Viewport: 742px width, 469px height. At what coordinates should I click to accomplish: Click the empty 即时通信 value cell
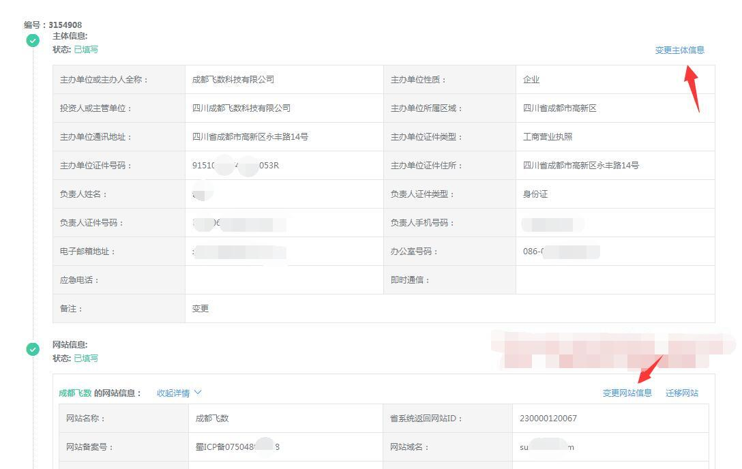coord(614,280)
